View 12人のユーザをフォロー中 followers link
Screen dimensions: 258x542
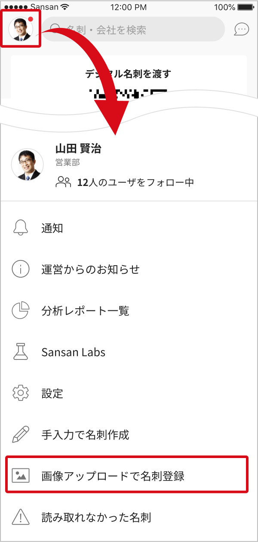(x=125, y=182)
